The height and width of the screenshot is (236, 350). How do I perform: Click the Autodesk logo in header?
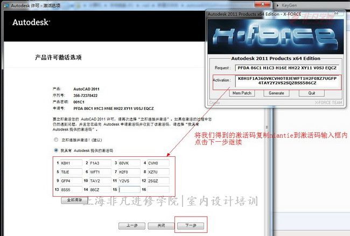tap(31, 22)
